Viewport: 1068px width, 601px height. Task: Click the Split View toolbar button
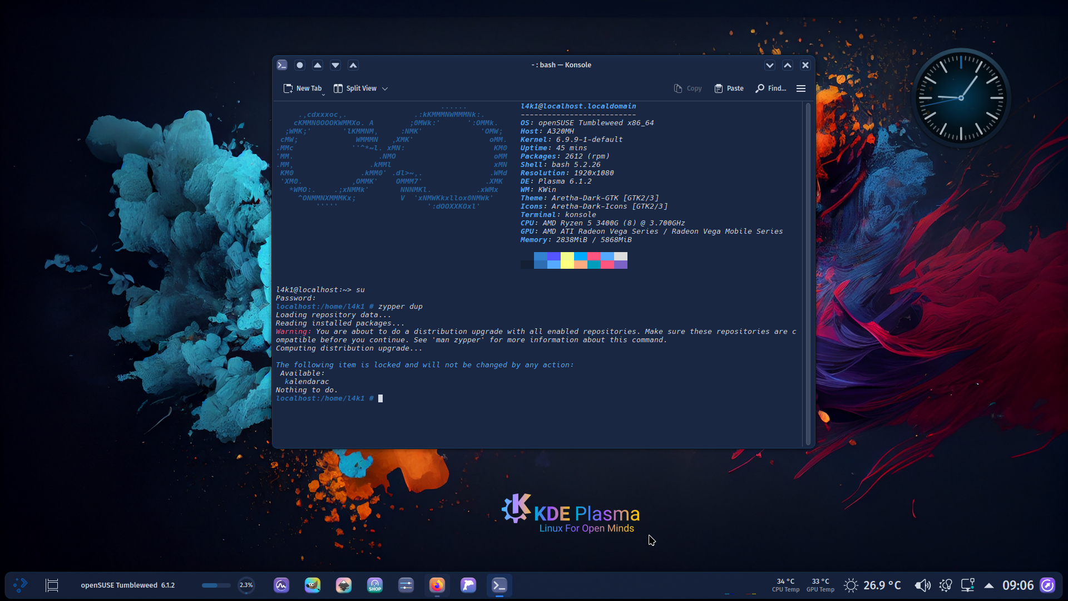pyautogui.click(x=355, y=88)
